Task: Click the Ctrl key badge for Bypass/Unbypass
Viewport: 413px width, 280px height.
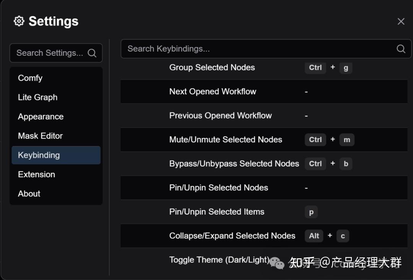Action: [x=315, y=164]
